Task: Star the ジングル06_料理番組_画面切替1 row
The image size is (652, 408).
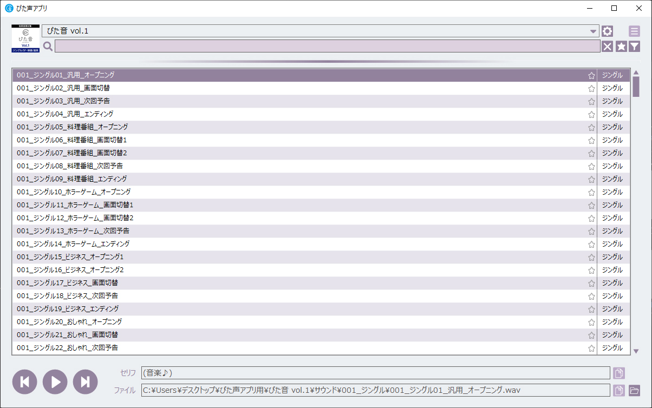Action: pyautogui.click(x=591, y=141)
